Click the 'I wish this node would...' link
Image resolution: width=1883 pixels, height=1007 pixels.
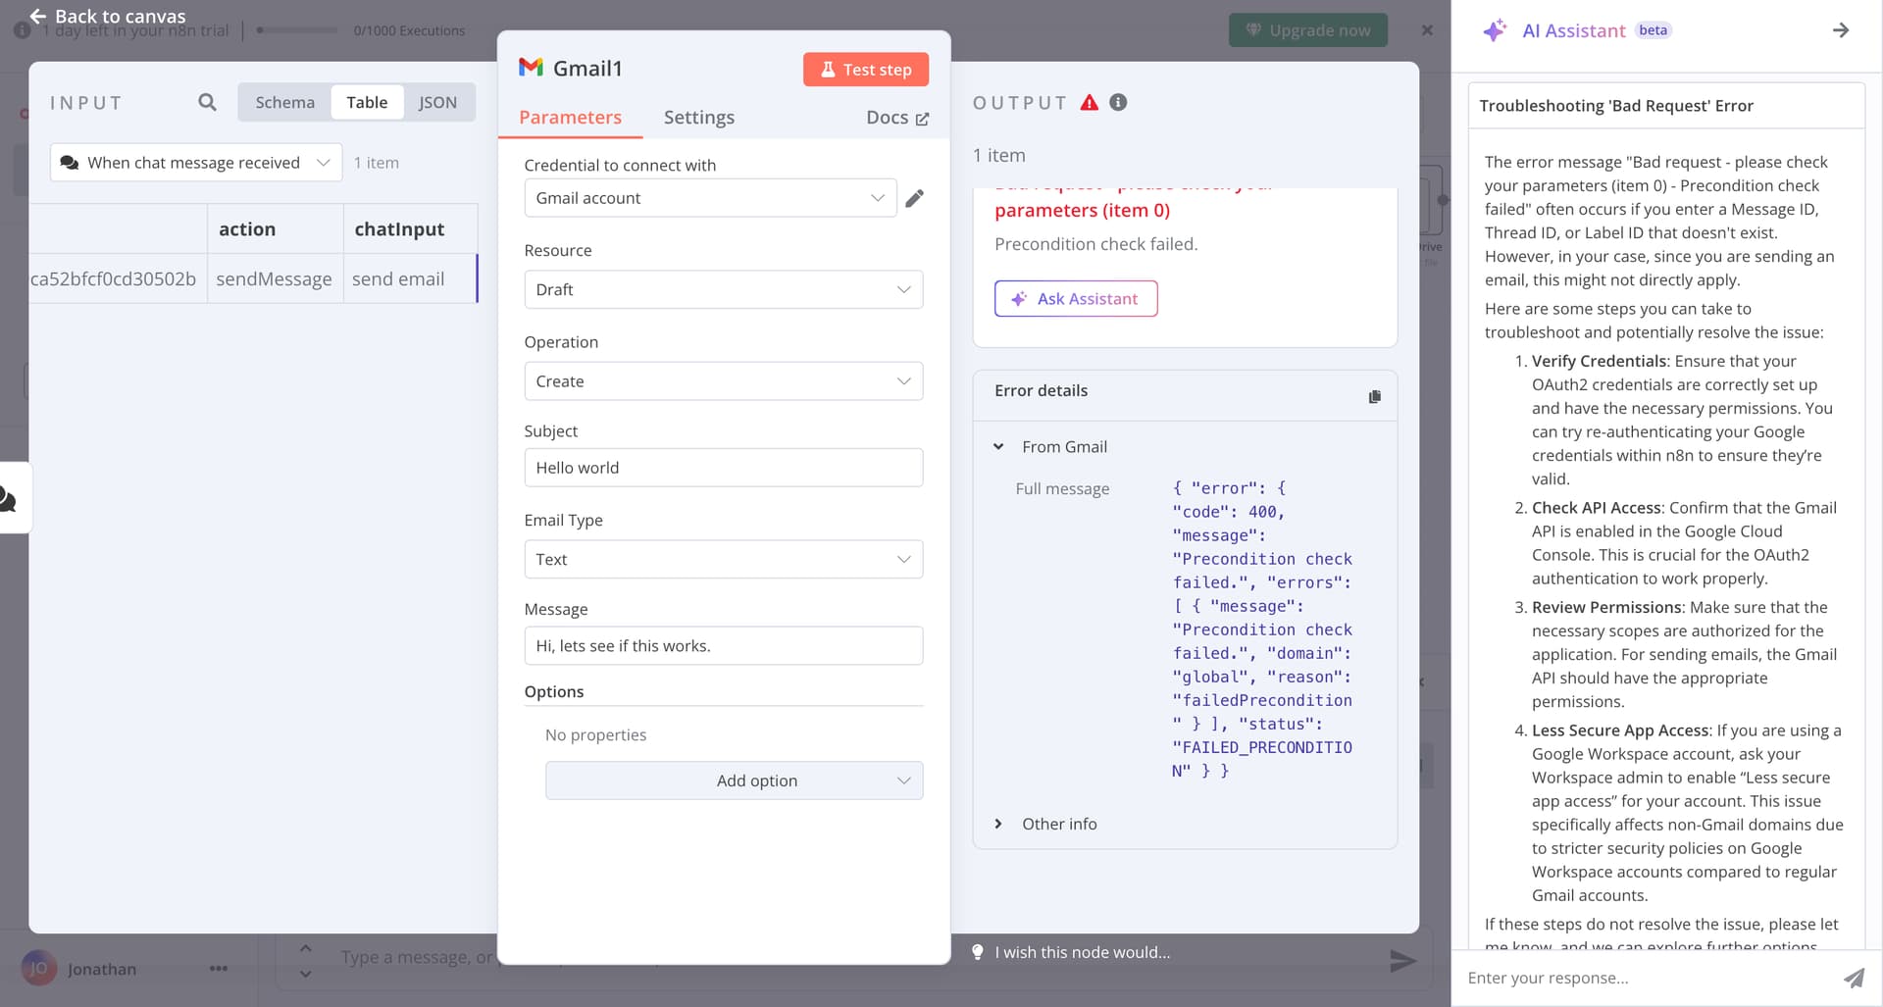point(1082,952)
